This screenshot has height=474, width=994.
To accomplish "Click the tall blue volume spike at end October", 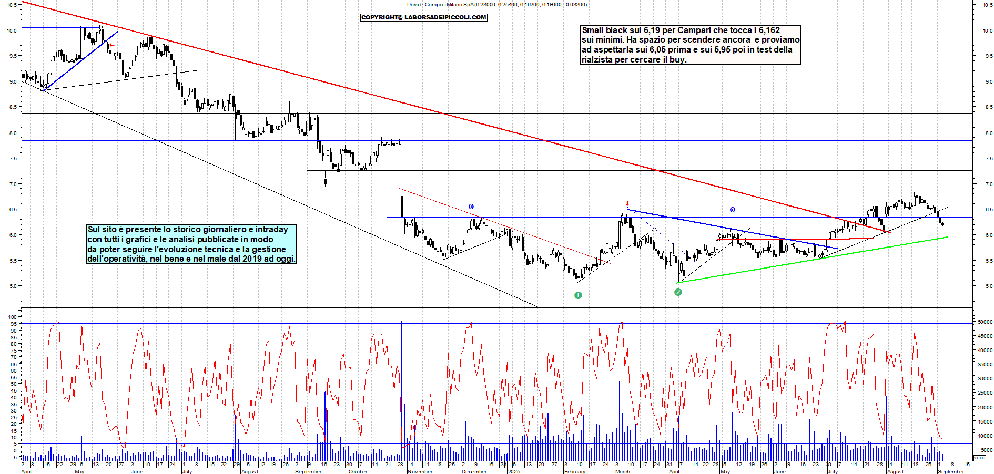I will coord(402,391).
